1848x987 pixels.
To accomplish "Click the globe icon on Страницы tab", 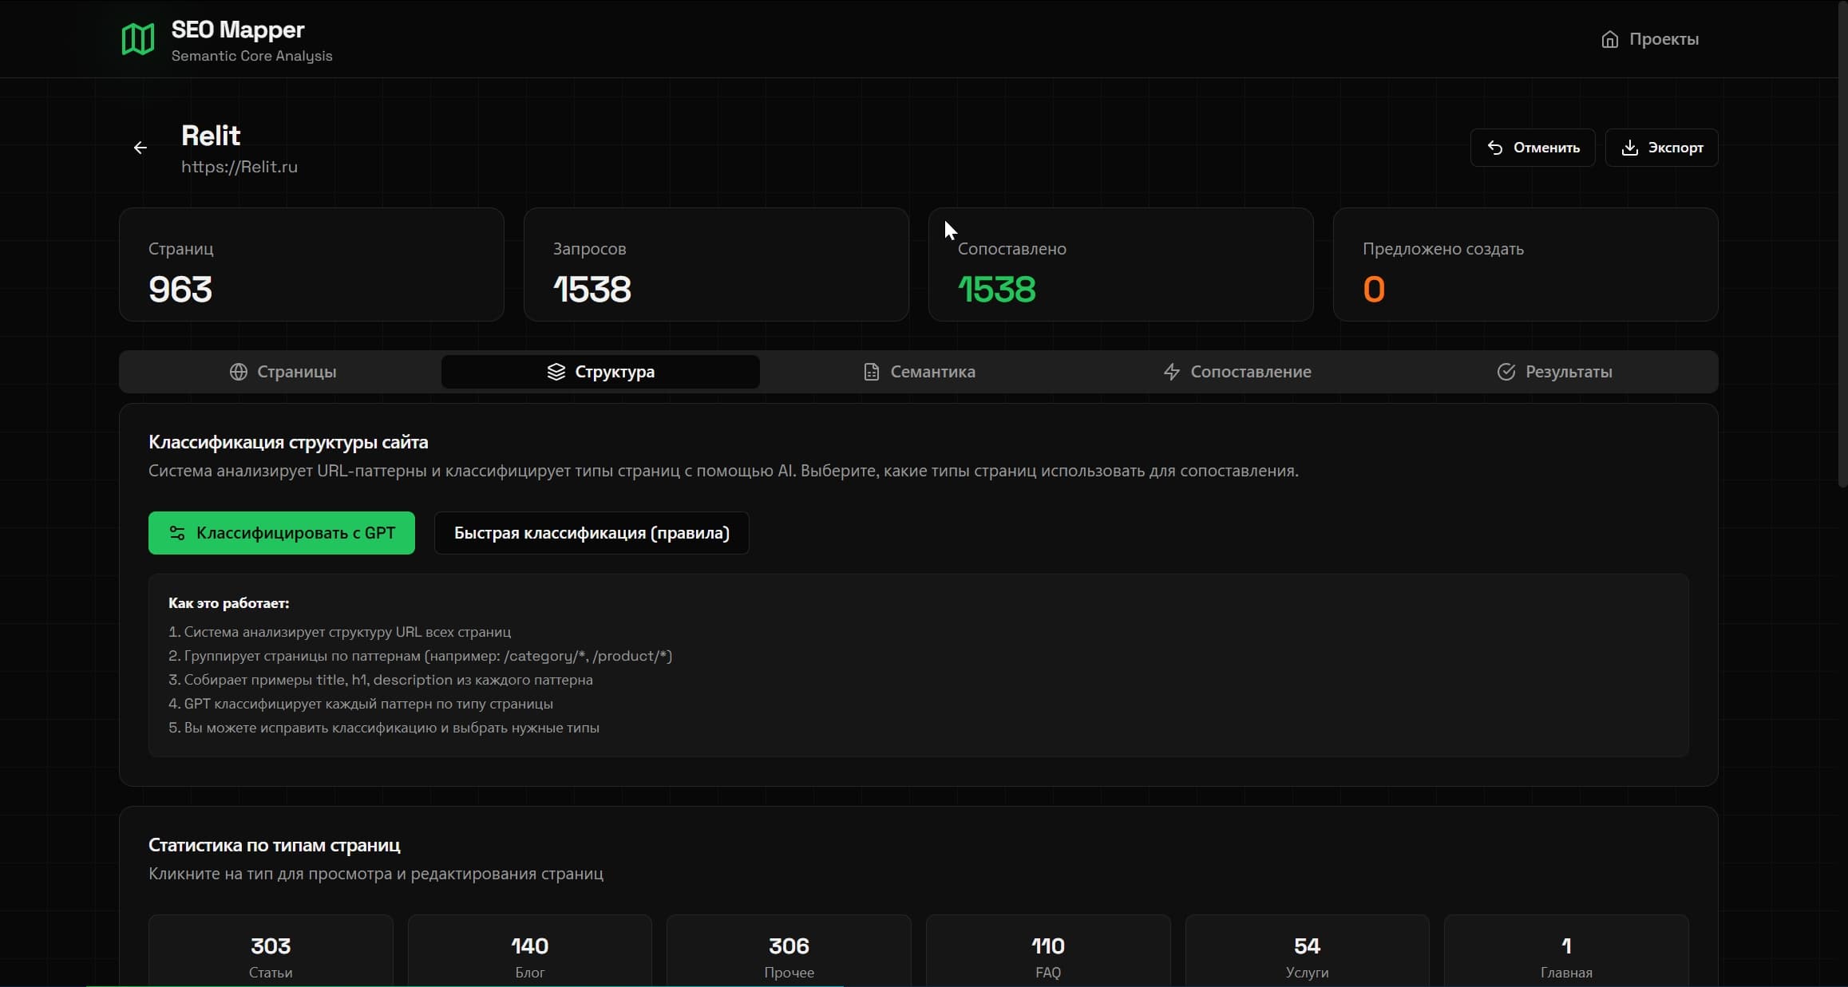I will click(x=238, y=372).
